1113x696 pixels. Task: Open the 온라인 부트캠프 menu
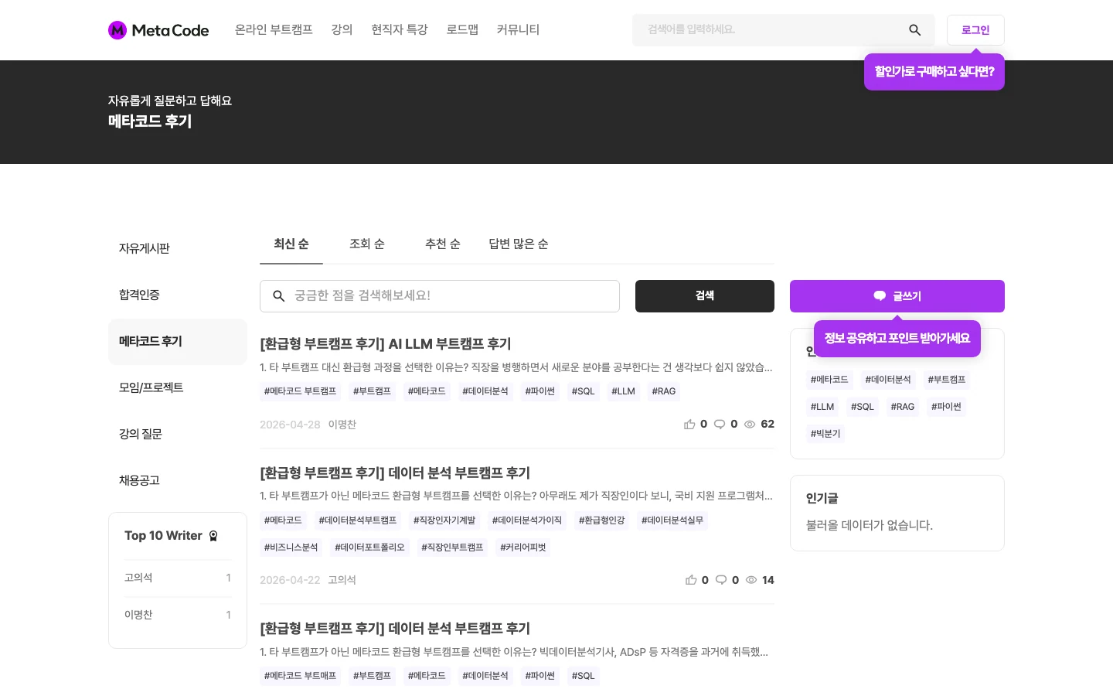coord(274,29)
